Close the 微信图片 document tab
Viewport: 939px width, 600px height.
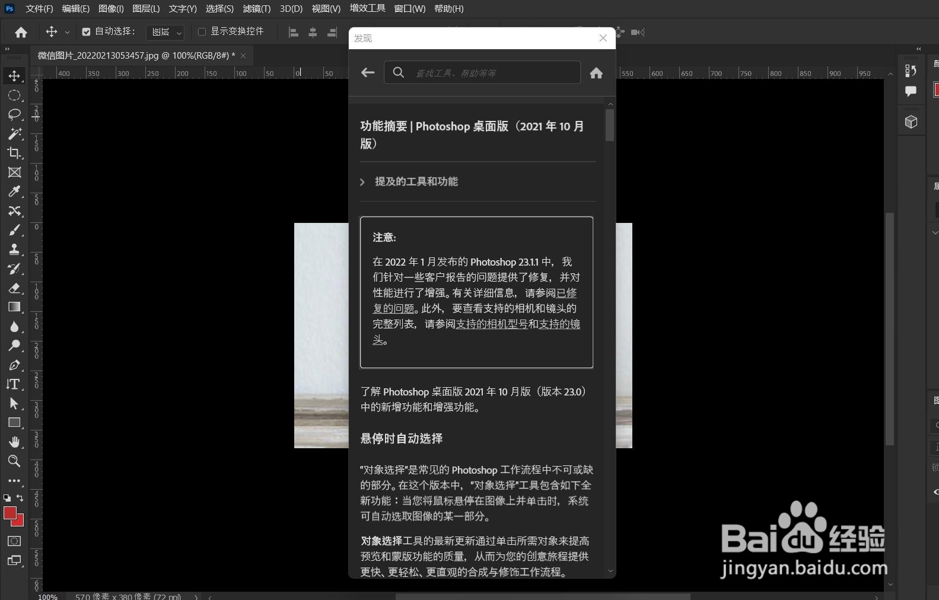coord(243,56)
